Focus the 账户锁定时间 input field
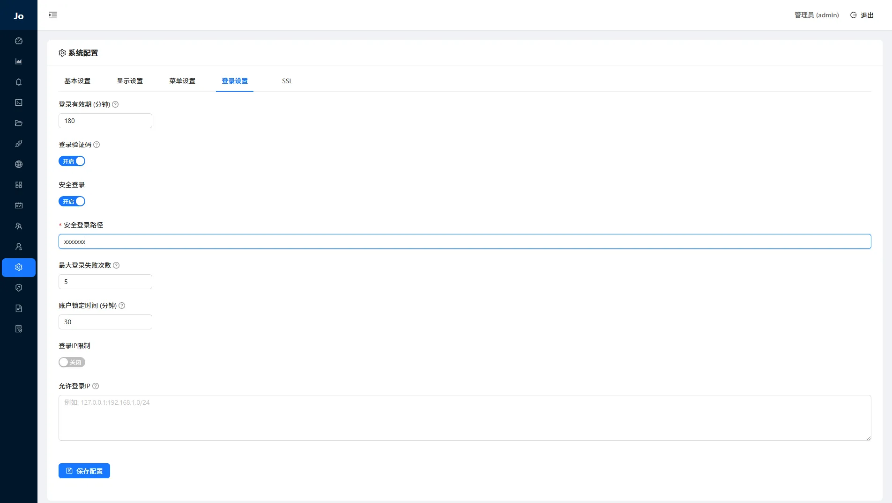 click(x=105, y=322)
